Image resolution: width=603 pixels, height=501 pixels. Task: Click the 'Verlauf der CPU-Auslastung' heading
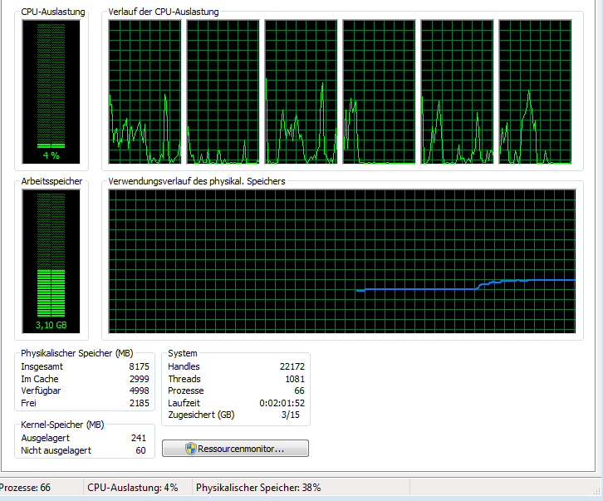[x=164, y=12]
